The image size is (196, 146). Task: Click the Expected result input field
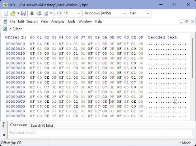coord(114,133)
